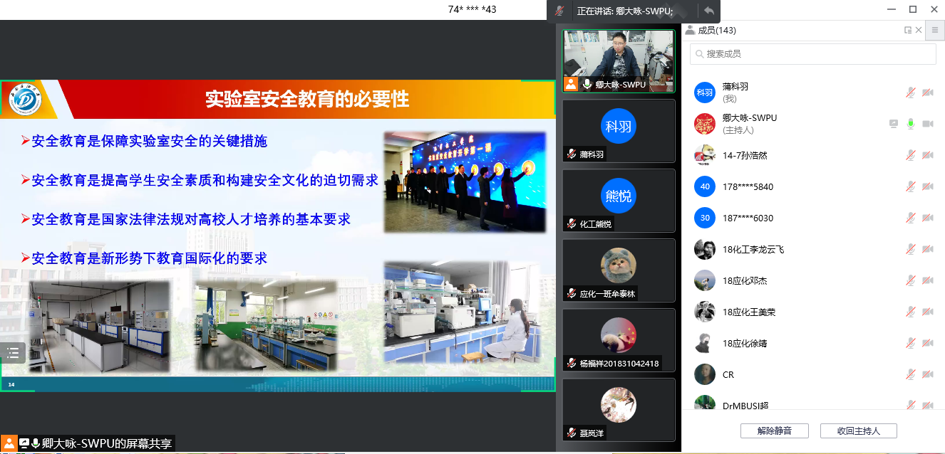Click camera icon of host 卿大咏-SWPU
945x454 pixels.
[927, 124]
